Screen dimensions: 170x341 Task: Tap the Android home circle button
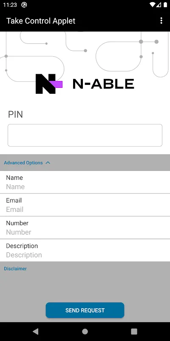click(x=85, y=332)
